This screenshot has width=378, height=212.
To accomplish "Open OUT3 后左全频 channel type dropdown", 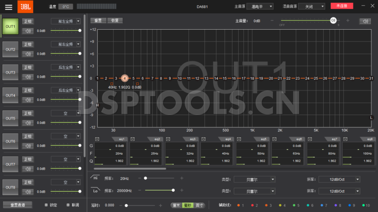I will point(66,67).
